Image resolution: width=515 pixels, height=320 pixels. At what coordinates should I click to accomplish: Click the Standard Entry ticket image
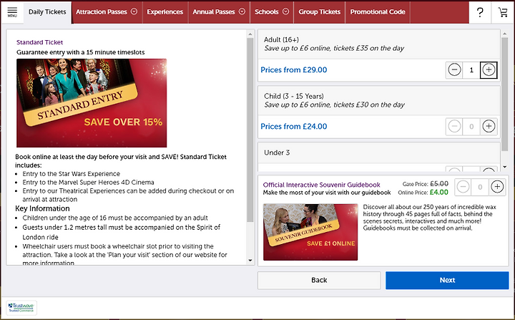(x=92, y=103)
